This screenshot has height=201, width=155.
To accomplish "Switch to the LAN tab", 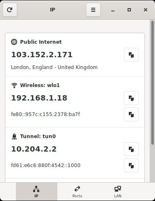I will pos(118,192).
